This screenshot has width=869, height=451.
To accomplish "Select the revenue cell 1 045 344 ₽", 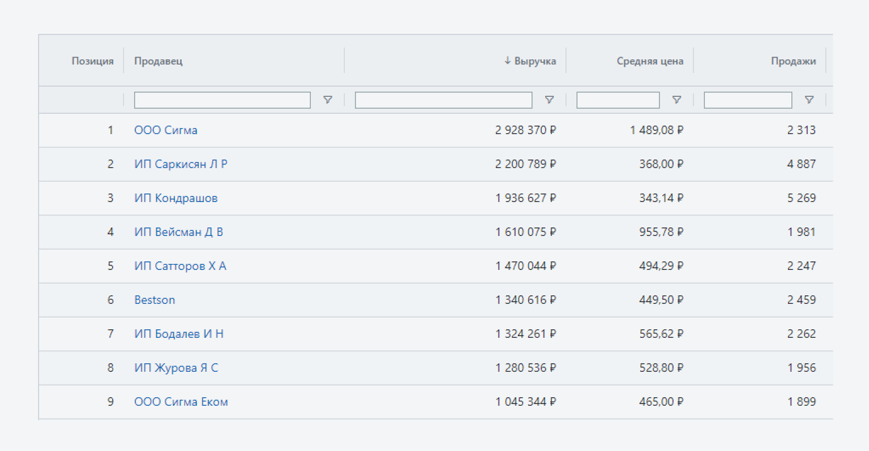I will coord(525,402).
